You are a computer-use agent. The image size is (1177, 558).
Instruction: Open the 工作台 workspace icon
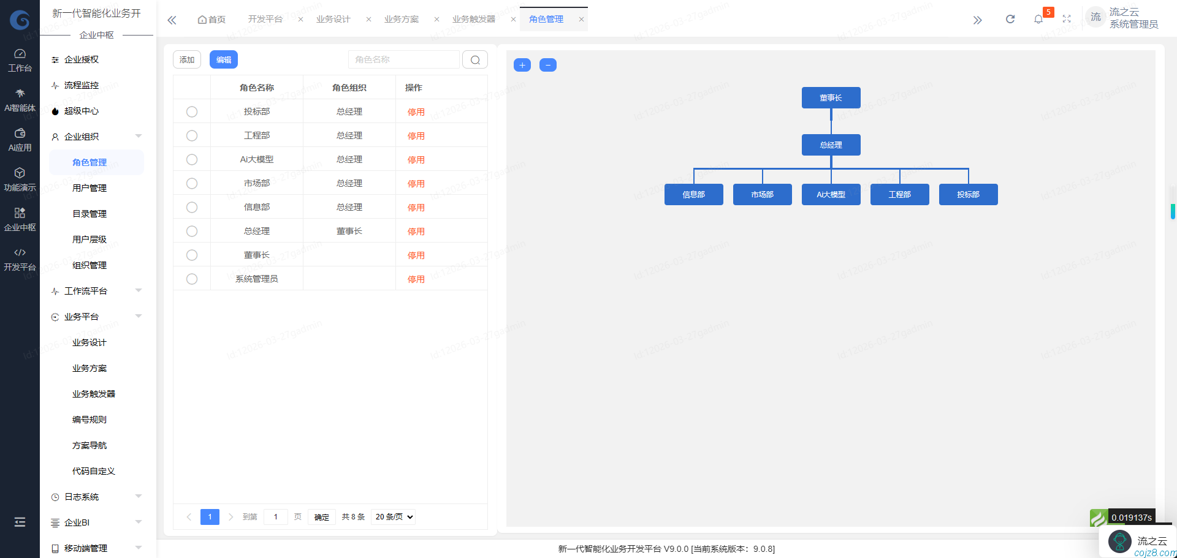(x=20, y=58)
